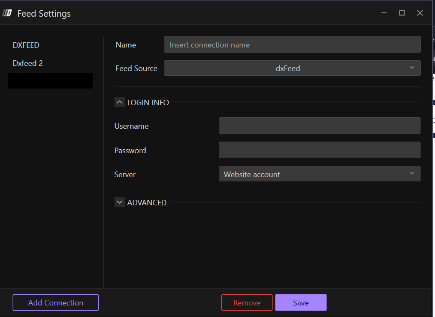The image size is (435, 317).
Task: Collapse the LOGIN INFO section chevron
Action: pos(120,102)
